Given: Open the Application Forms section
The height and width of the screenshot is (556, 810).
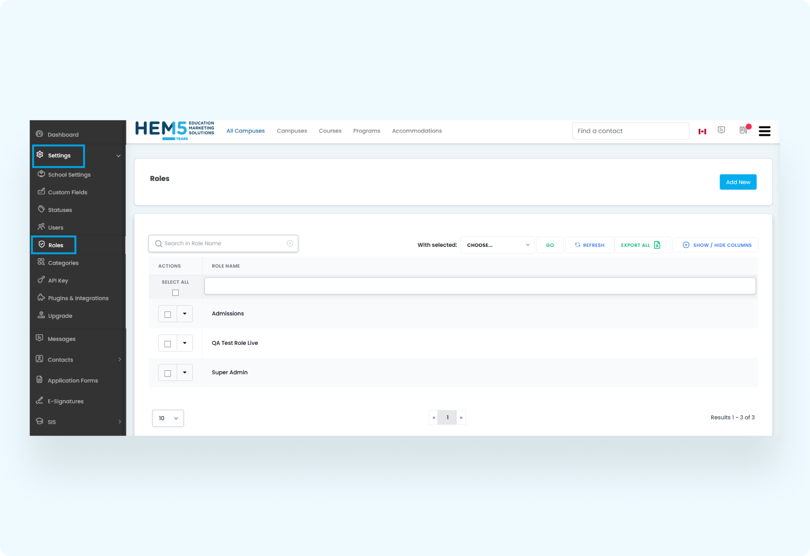Looking at the screenshot, I should pos(72,380).
